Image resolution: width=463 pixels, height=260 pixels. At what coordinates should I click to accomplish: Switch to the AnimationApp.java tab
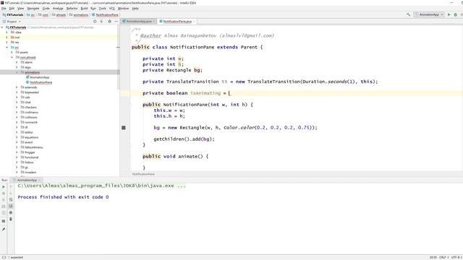(138, 22)
